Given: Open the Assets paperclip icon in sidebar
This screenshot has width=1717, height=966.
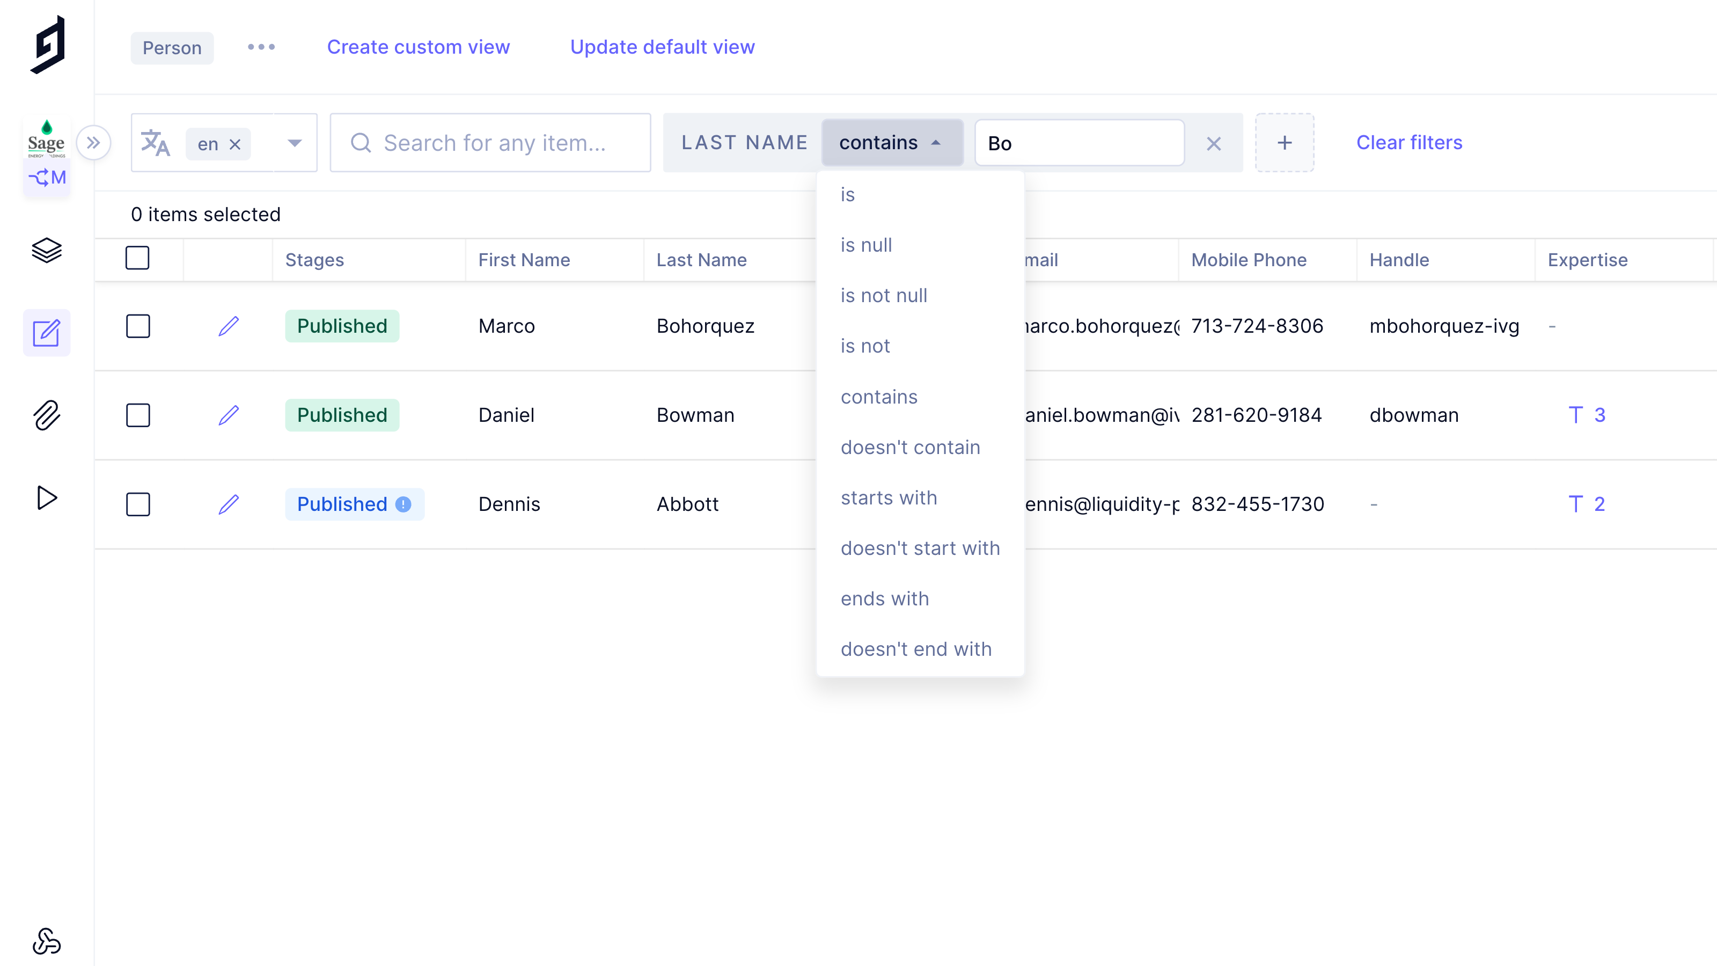Looking at the screenshot, I should click(47, 415).
